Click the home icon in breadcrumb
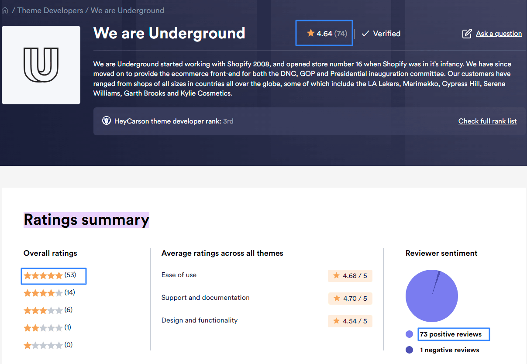This screenshot has width=527, height=364. pos(5,10)
